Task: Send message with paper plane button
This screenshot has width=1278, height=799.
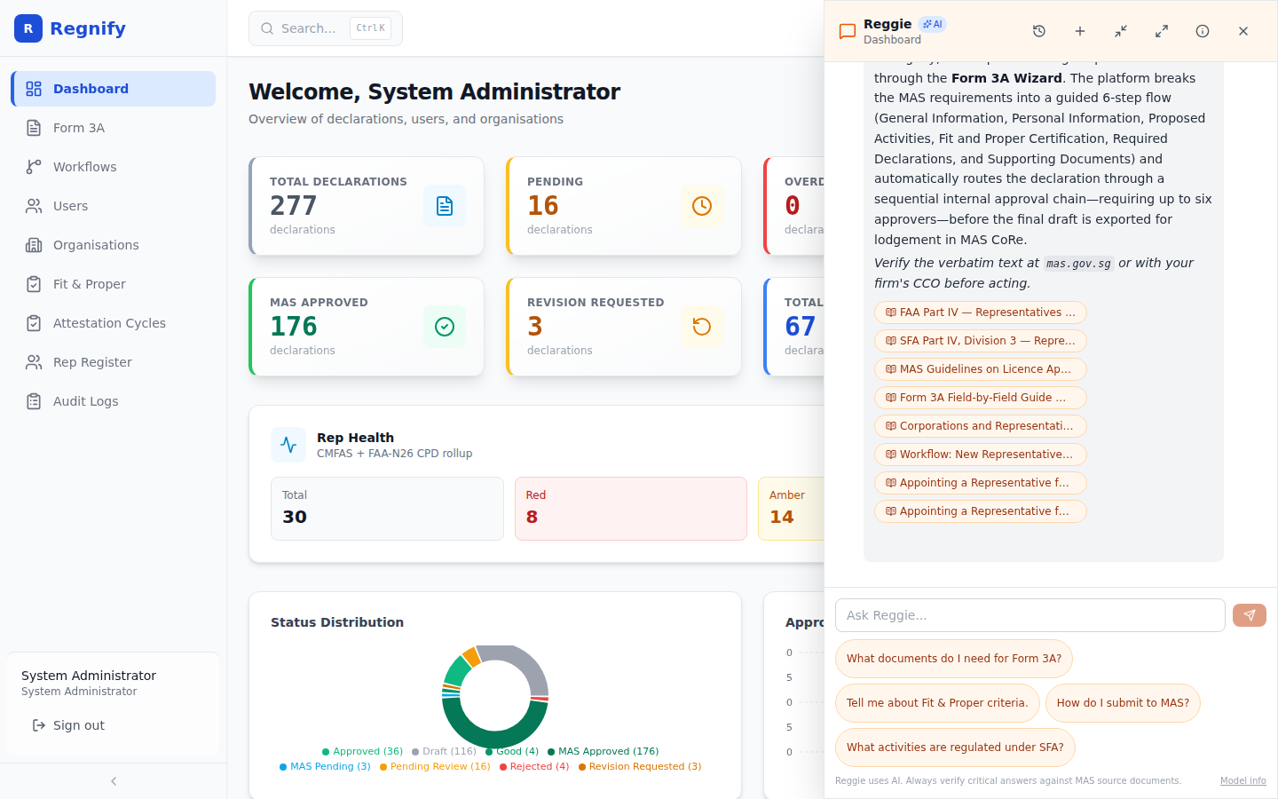Action: click(1250, 615)
